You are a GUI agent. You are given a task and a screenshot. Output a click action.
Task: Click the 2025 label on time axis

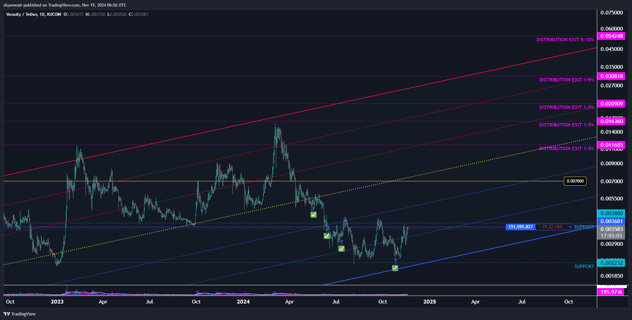coord(429,302)
